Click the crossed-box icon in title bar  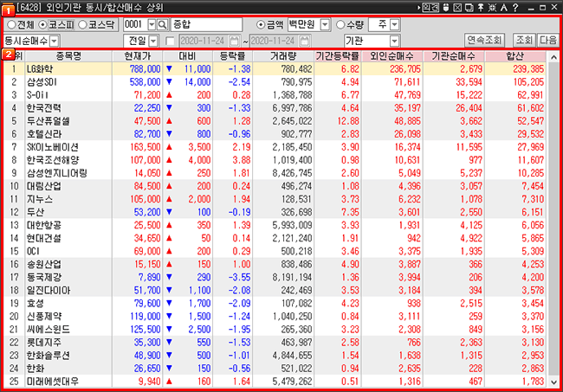tap(457, 7)
